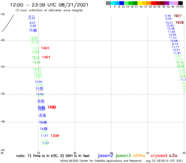Click the jason2 satellite label
Screen dimensions: 186x163
tap(106, 156)
